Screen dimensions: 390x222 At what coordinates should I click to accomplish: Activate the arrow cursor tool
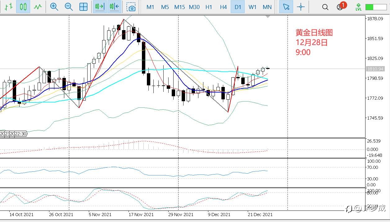[x=286, y=7]
